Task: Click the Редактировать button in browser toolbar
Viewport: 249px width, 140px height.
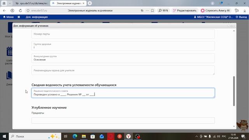Action: pos(185,10)
